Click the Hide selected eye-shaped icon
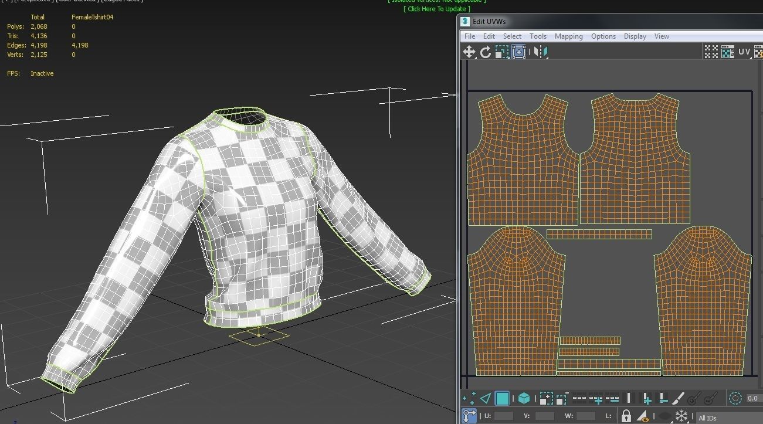This screenshot has width=763, height=424. pyautogui.click(x=664, y=416)
